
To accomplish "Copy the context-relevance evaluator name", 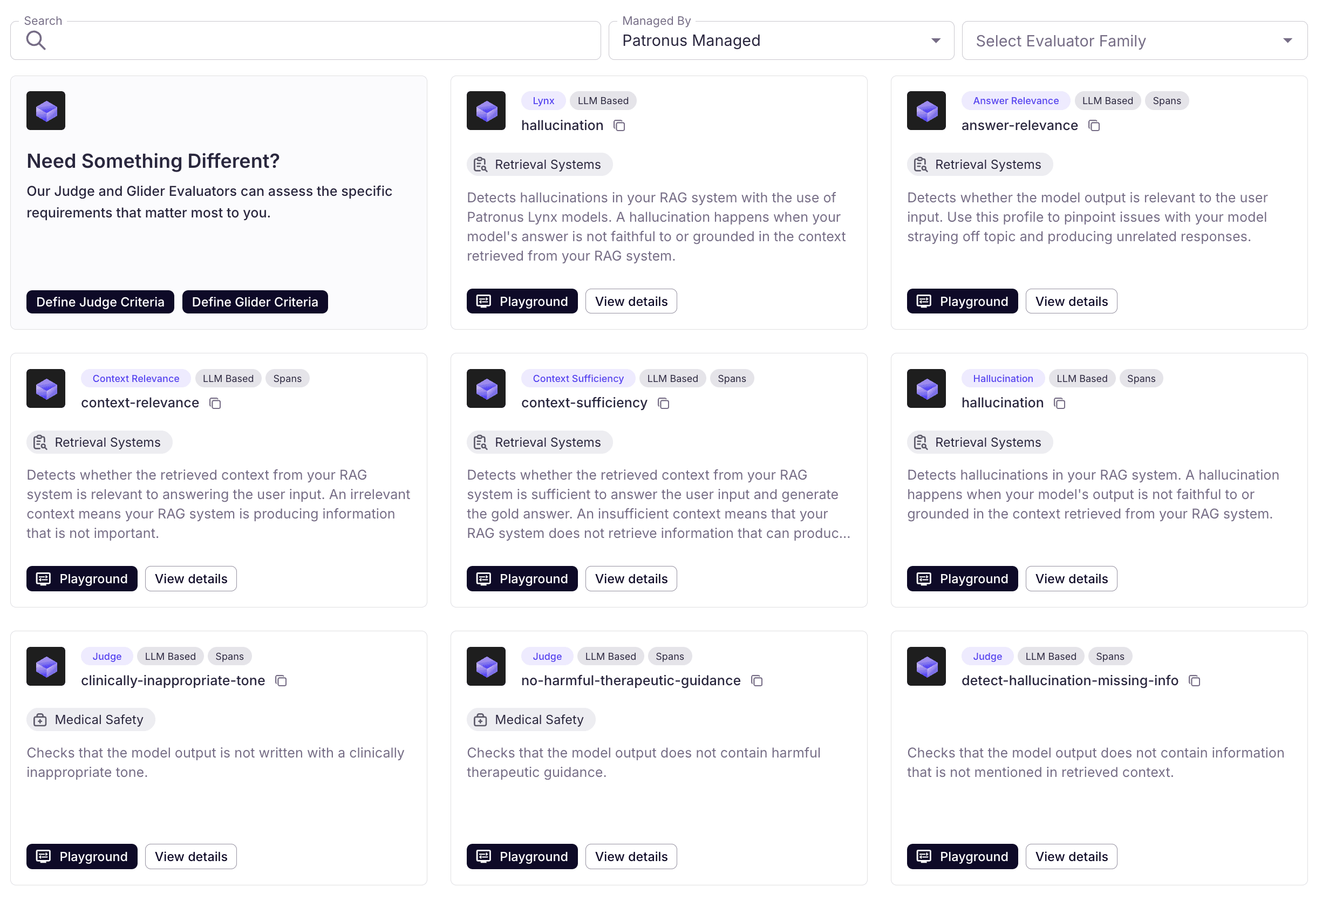I will coord(215,403).
